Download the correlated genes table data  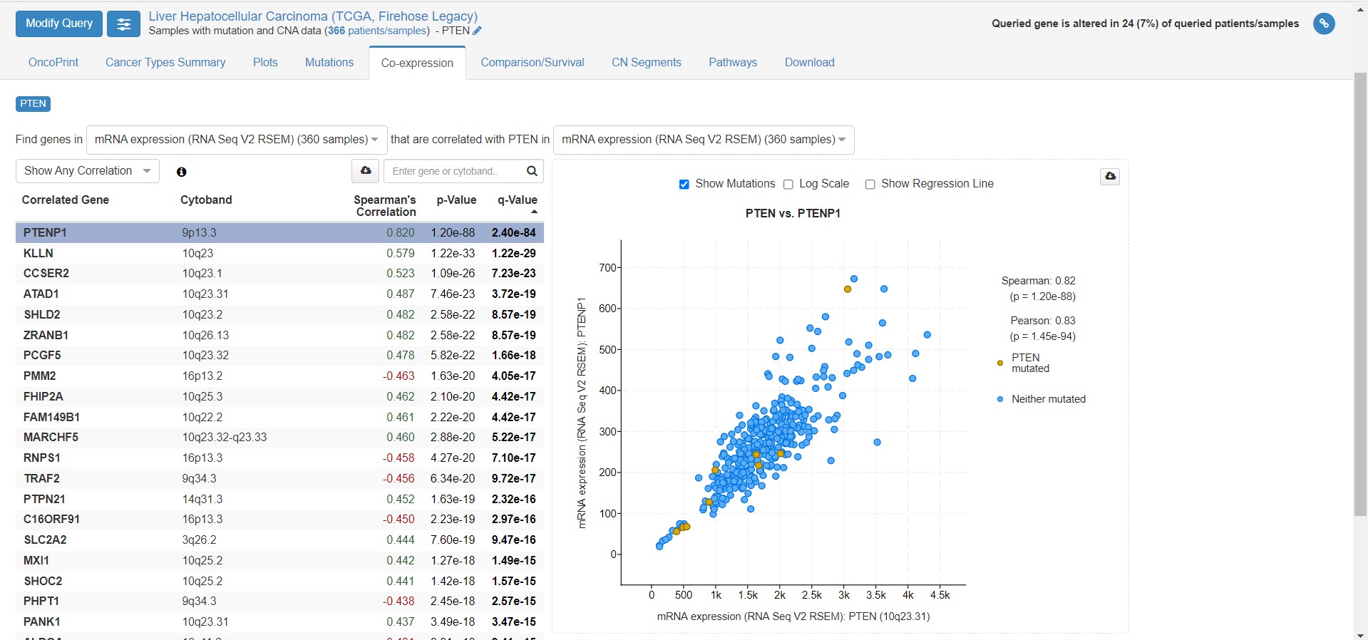[x=365, y=171]
